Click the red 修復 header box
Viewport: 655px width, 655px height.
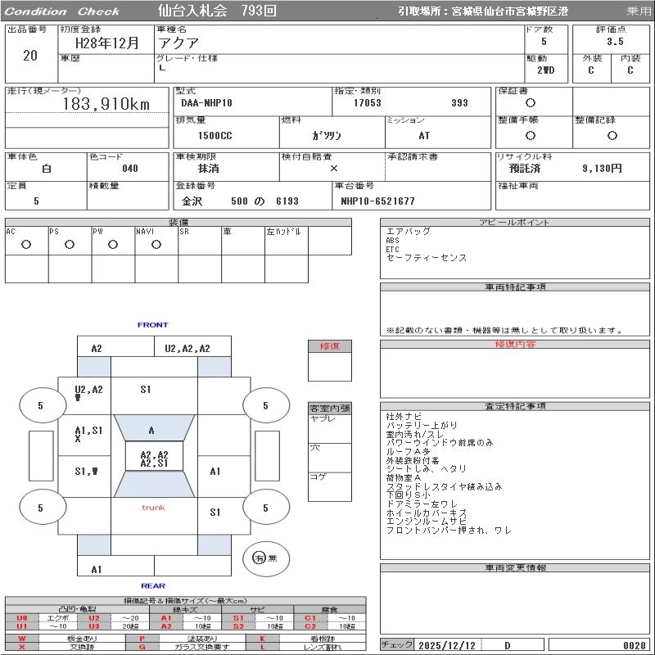pyautogui.click(x=329, y=346)
